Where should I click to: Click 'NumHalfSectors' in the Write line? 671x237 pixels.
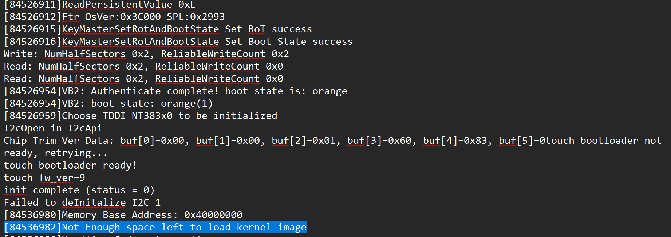pyautogui.click(x=85, y=54)
